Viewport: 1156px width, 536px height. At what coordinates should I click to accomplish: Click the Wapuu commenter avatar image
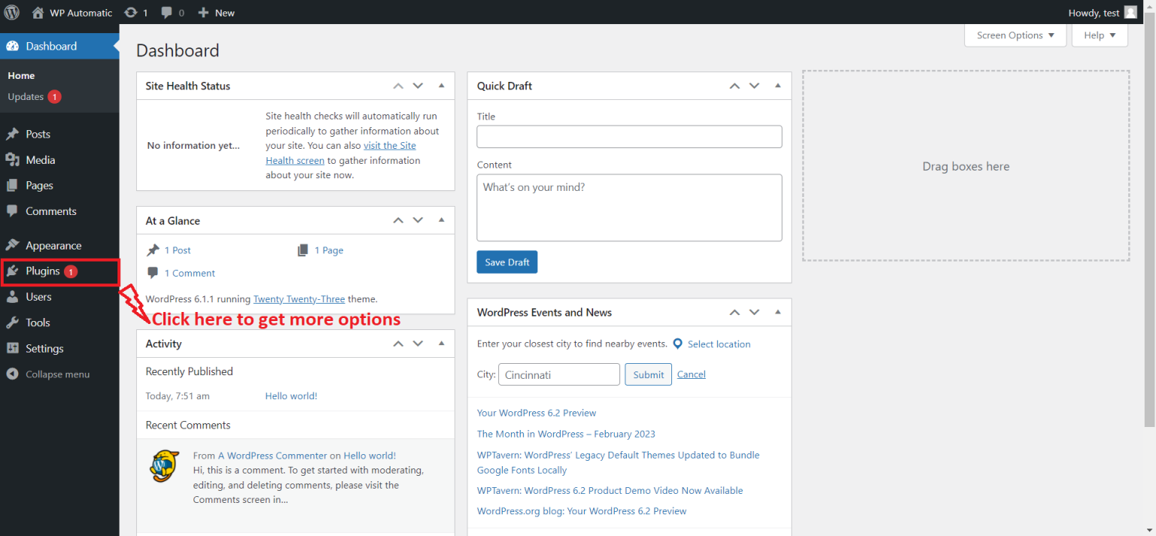click(164, 466)
